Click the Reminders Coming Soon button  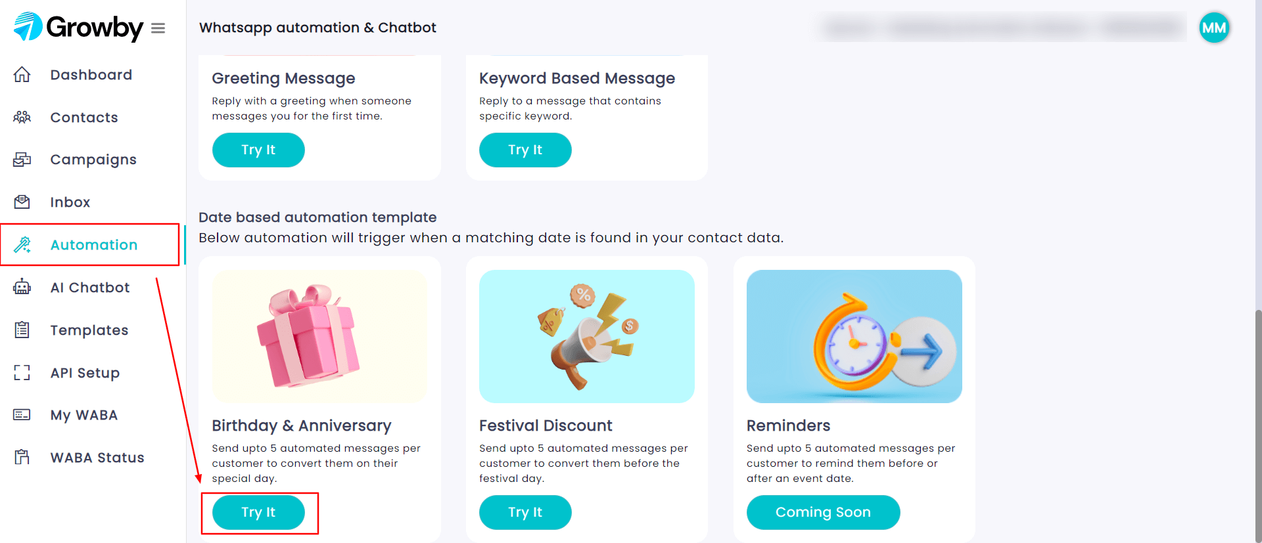[823, 512]
